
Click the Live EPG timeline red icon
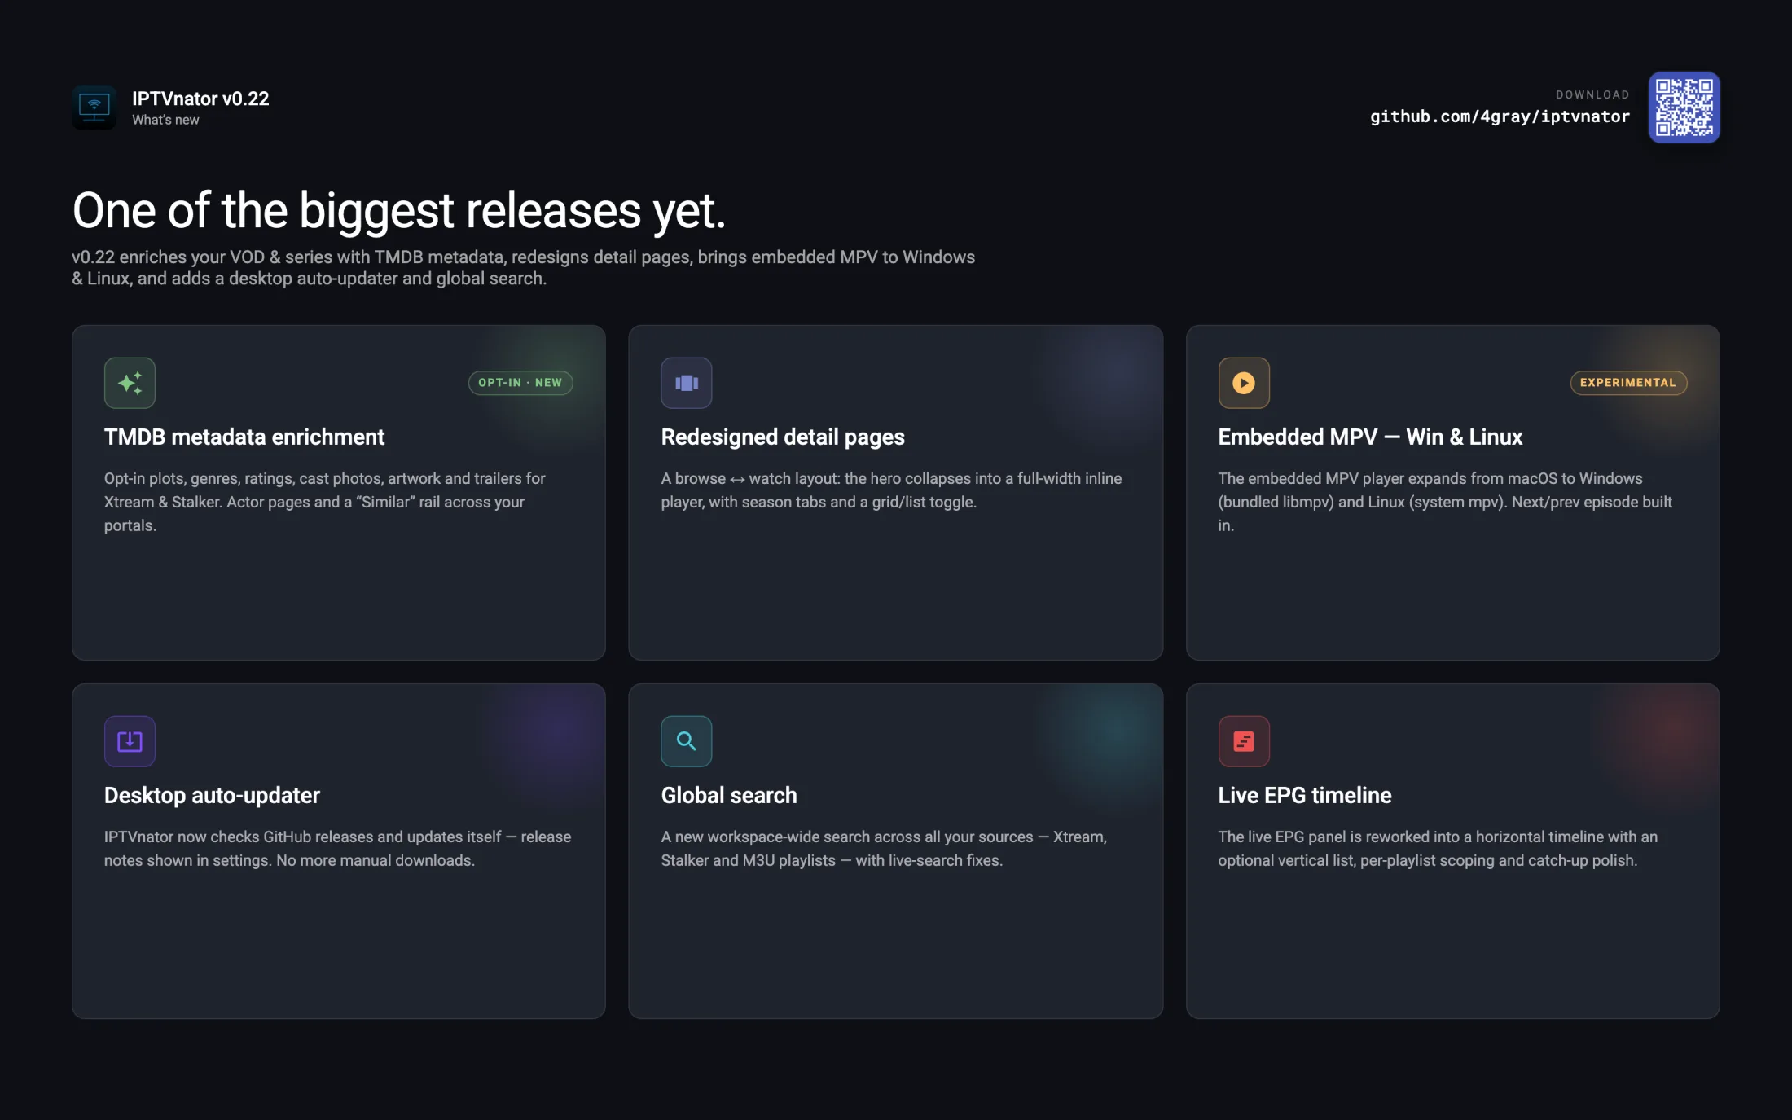1244,741
